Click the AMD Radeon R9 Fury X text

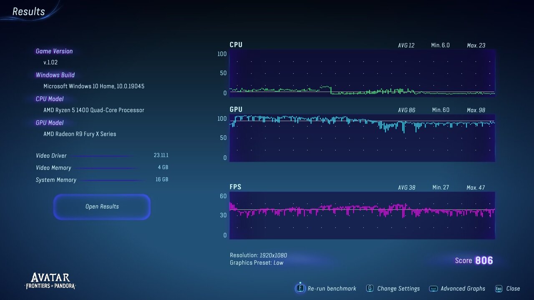click(80, 134)
